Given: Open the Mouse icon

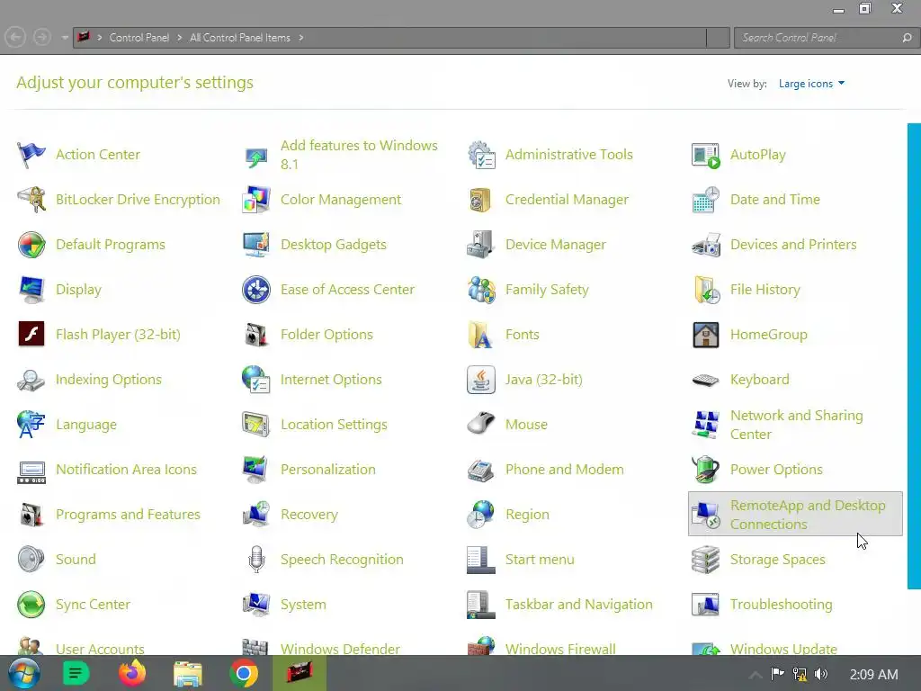Looking at the screenshot, I should (x=481, y=425).
